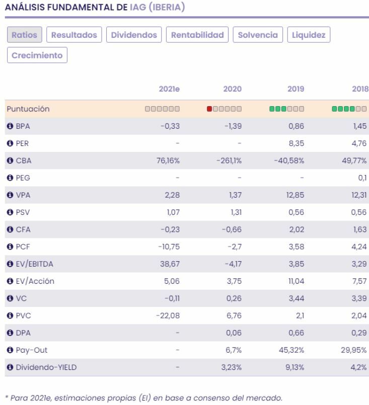This screenshot has height=405, width=369.
Task: Click the 2018 Puntuación score bar
Action: click(349, 109)
